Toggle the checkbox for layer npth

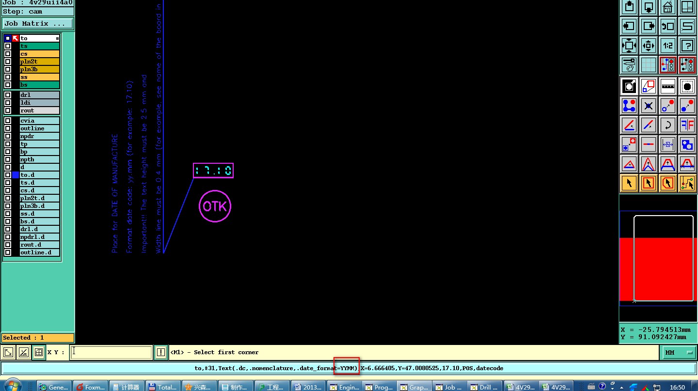coord(8,159)
